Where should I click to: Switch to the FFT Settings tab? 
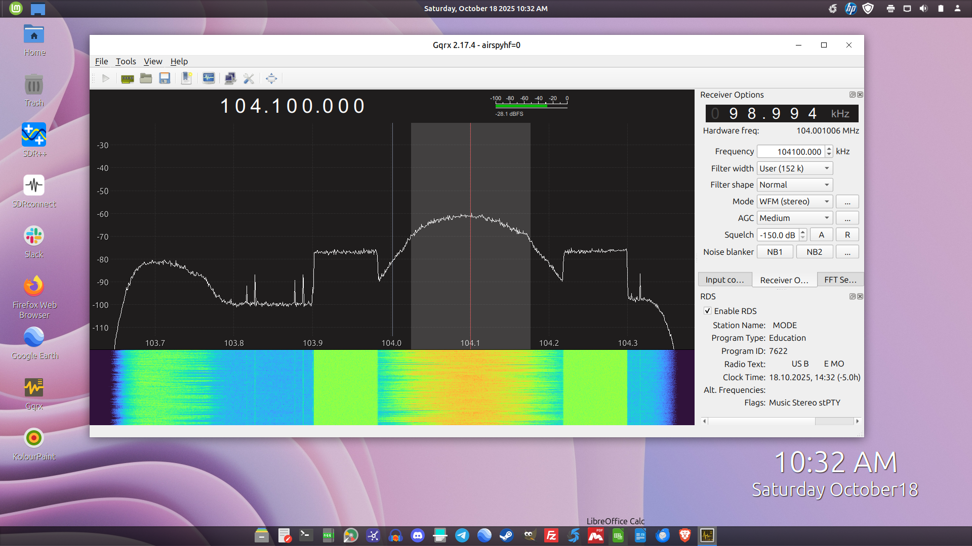click(840, 280)
